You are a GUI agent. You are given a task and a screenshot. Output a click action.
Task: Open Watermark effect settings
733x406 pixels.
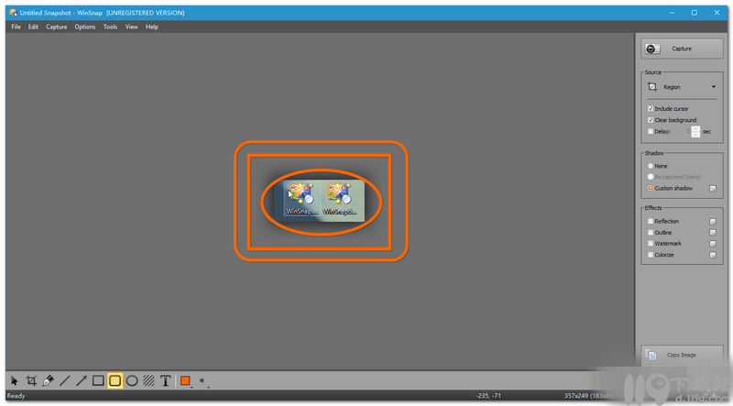coord(713,244)
